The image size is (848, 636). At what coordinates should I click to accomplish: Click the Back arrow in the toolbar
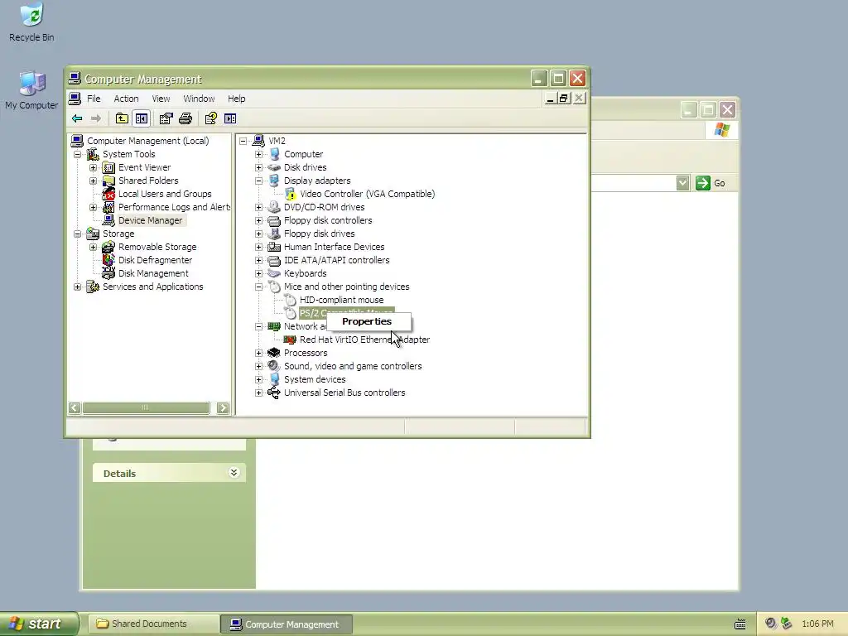click(77, 118)
